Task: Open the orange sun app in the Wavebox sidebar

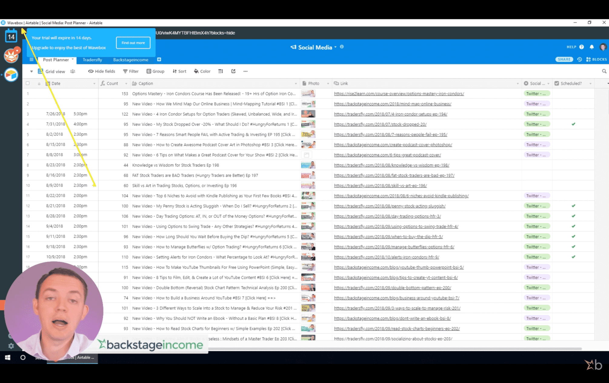Action: [12, 55]
